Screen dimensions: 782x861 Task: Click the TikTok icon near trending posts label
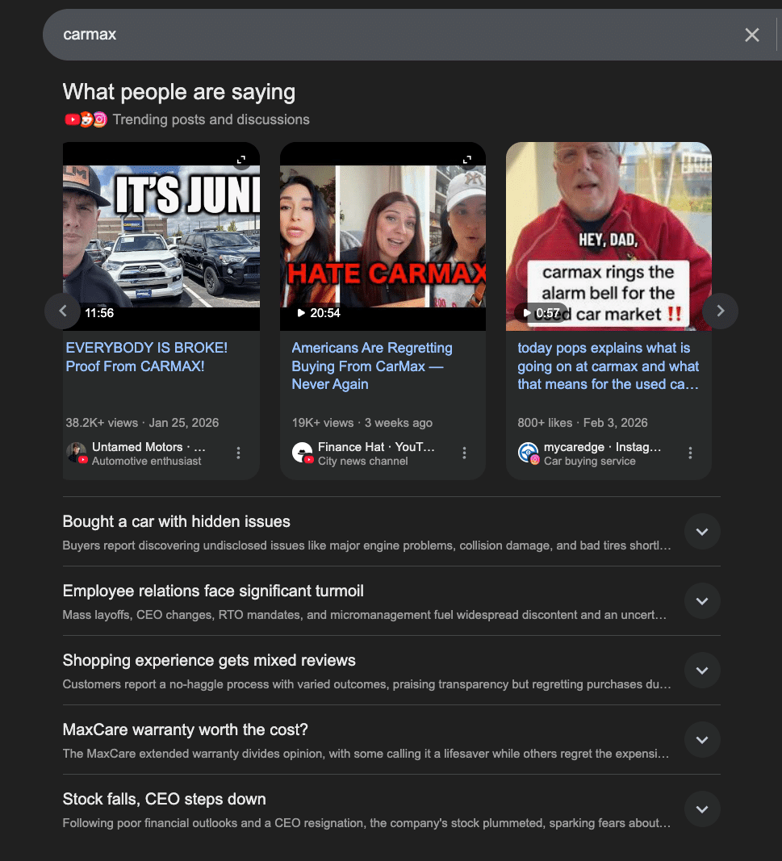pyautogui.click(x=86, y=119)
